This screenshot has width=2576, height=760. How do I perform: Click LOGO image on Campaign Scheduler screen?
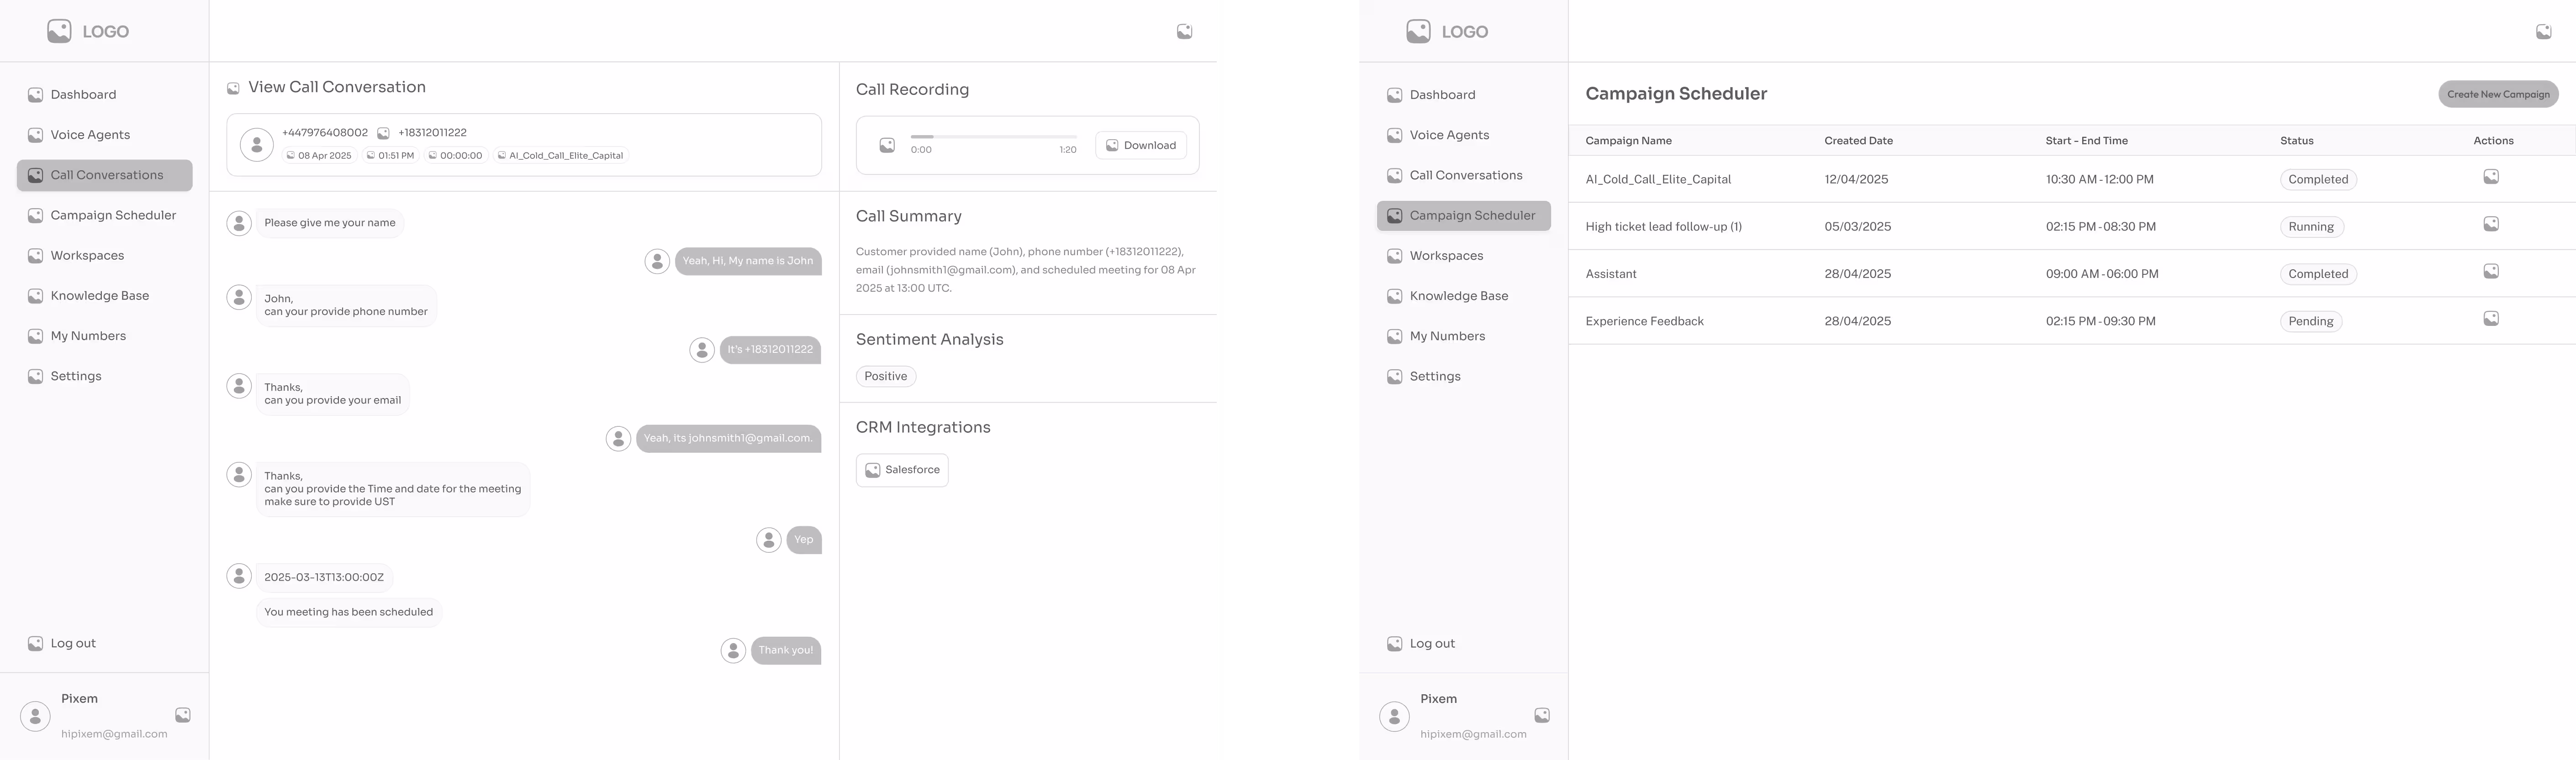[1418, 31]
